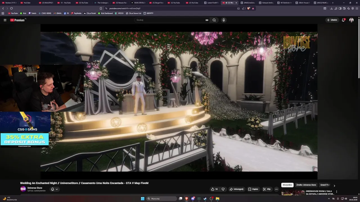Switch to The Underground browser tab
Image resolution: width=360 pixels, height=202 pixels.
click(x=101, y=3)
